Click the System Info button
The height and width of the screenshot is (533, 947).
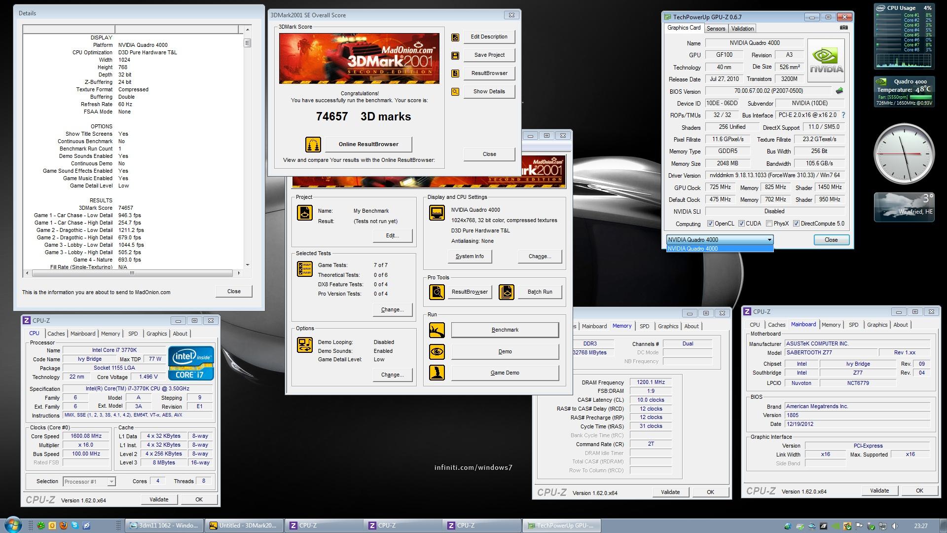[470, 256]
